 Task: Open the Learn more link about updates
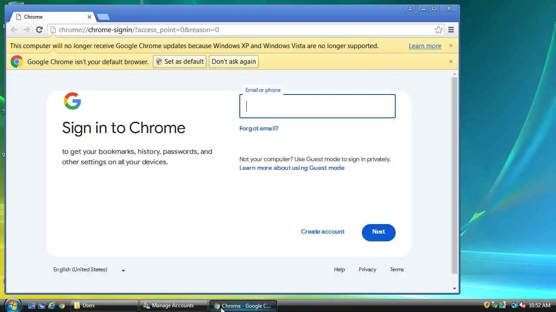pyautogui.click(x=425, y=45)
